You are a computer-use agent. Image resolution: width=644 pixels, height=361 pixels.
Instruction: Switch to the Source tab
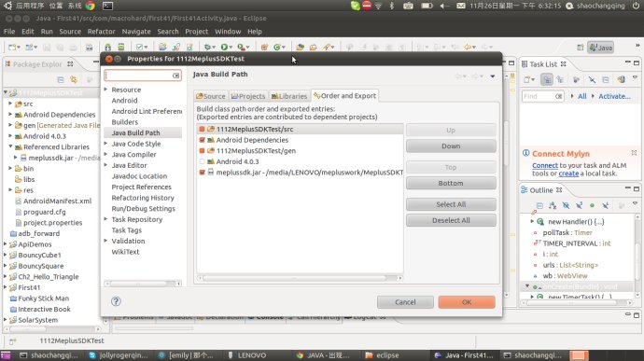[x=211, y=96]
